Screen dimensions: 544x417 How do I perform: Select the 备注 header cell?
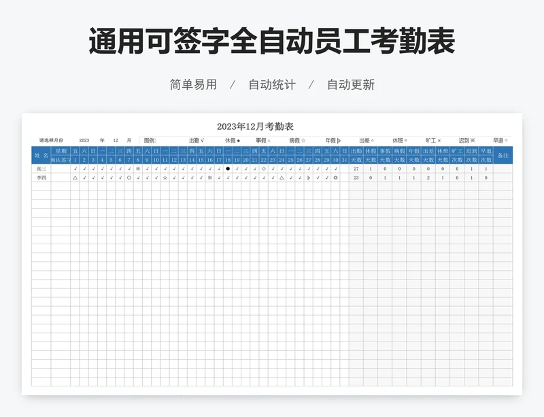[x=503, y=156]
